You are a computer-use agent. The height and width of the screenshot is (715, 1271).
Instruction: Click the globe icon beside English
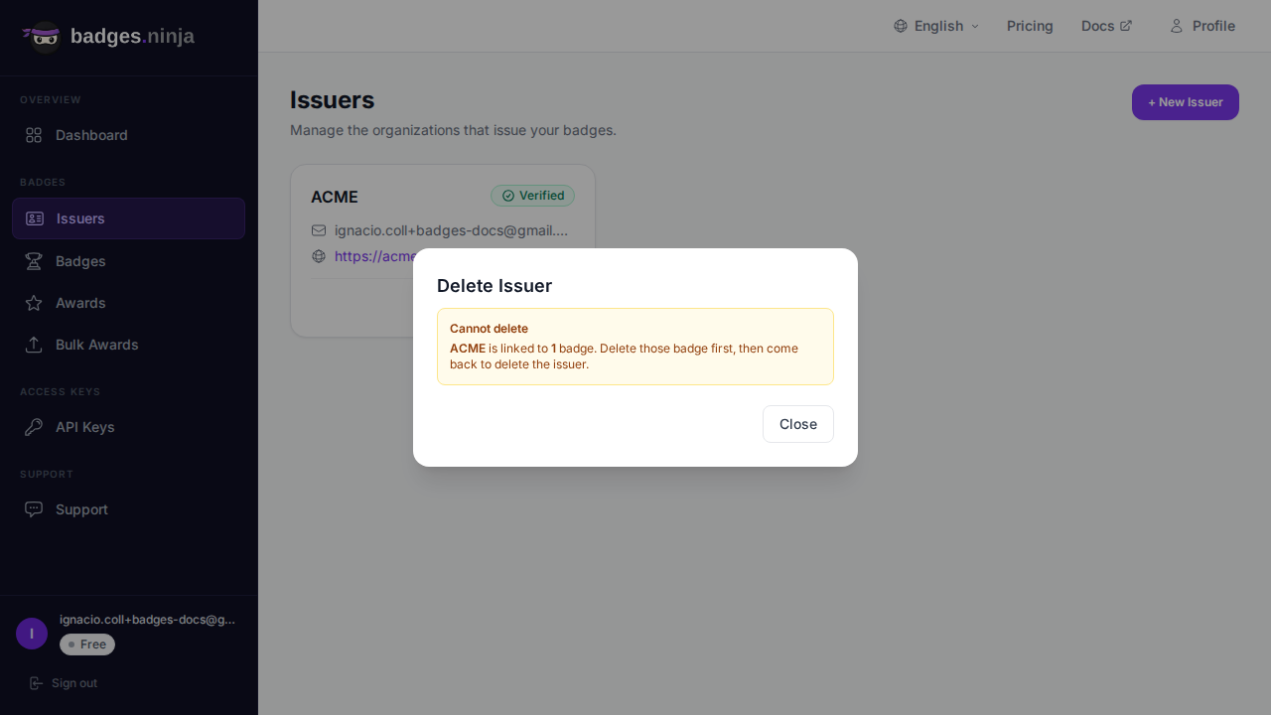pos(901,26)
